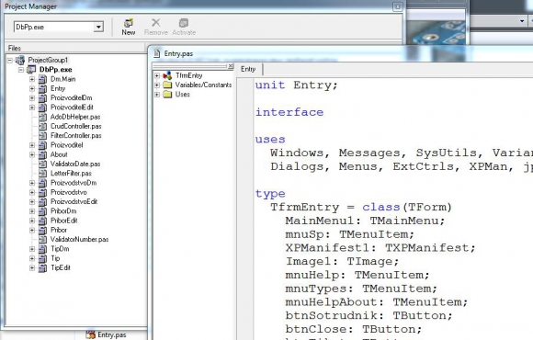533x340 pixels.
Task: Select the LetterFilter.pas file icon
Action: point(42,174)
